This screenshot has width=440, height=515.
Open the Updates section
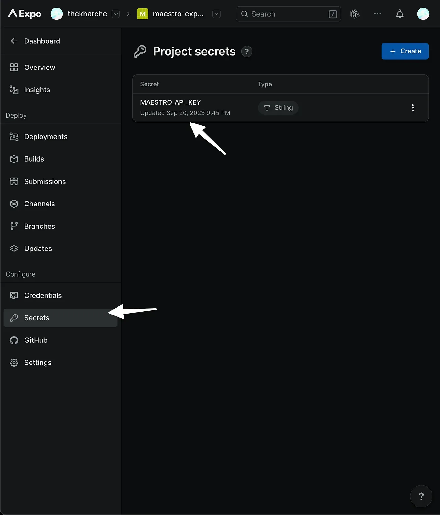pyautogui.click(x=38, y=249)
